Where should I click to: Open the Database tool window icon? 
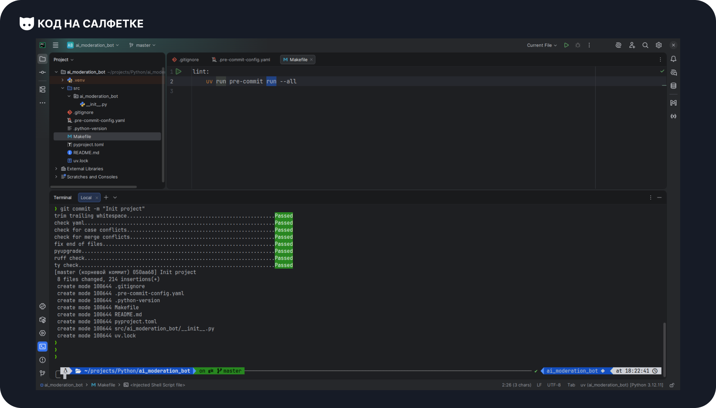[x=673, y=86]
